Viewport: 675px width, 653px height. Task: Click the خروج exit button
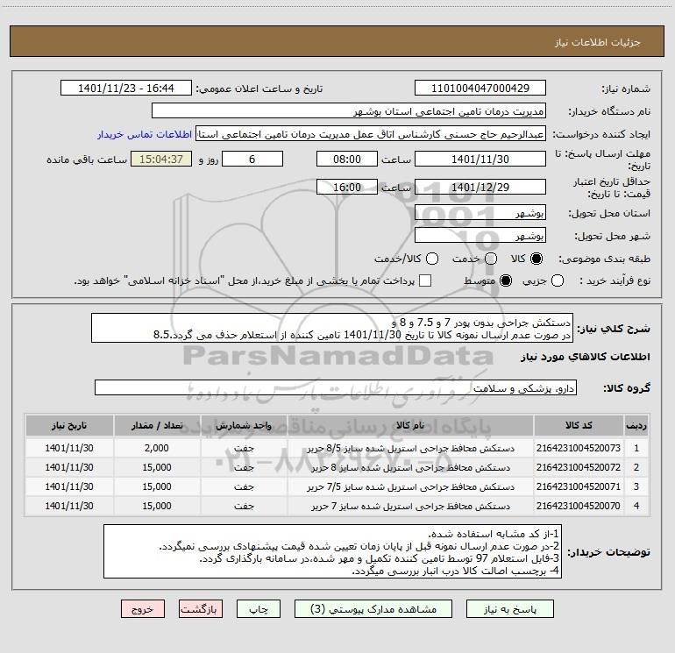[x=143, y=609]
